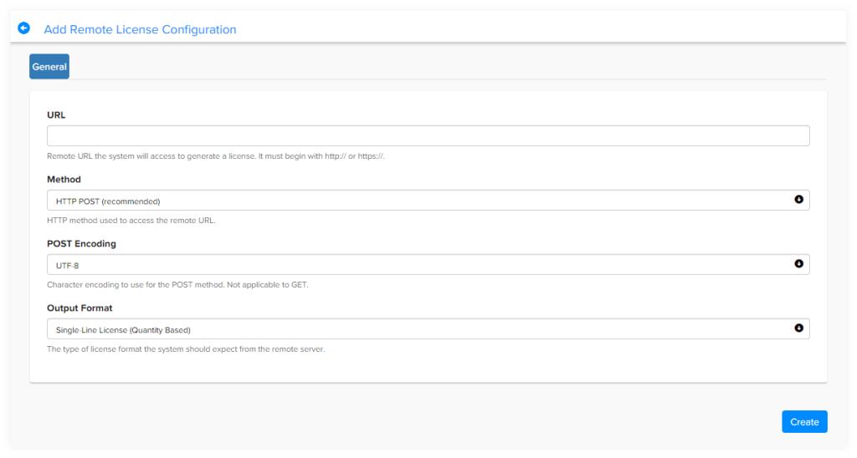Screen dimensions: 857x458
Task: Open the HTTP POST (recommended) method dropdown
Action: pyautogui.click(x=428, y=201)
